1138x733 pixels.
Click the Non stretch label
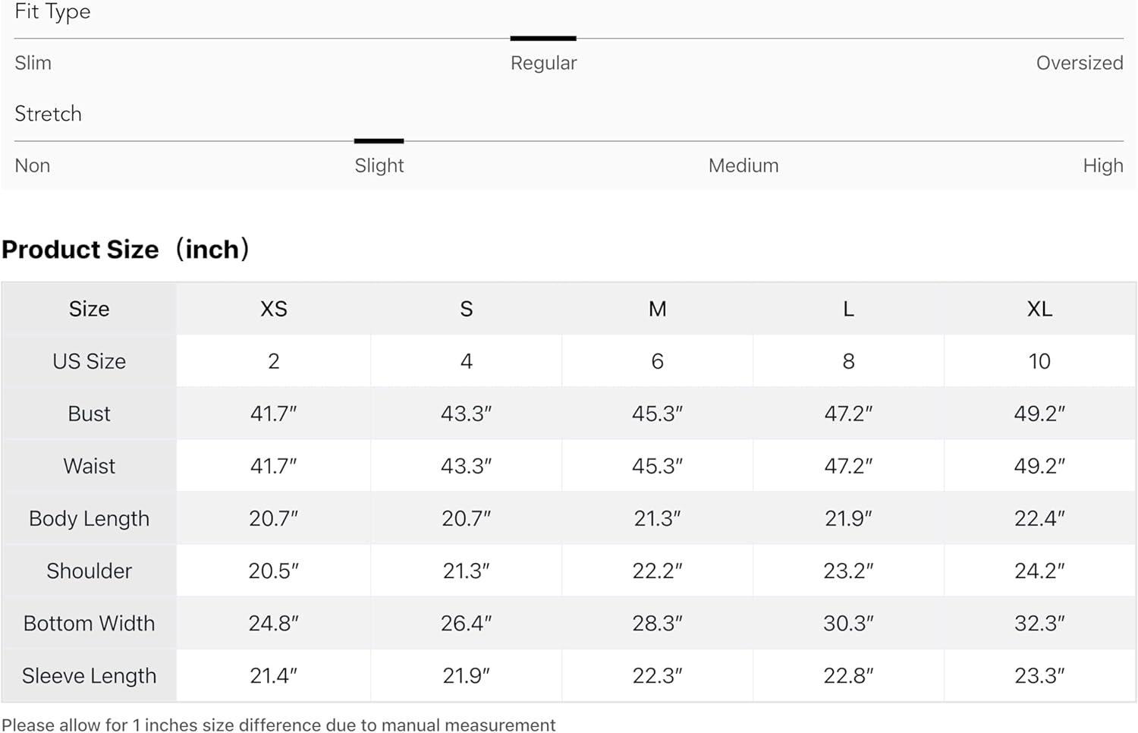coord(33,165)
